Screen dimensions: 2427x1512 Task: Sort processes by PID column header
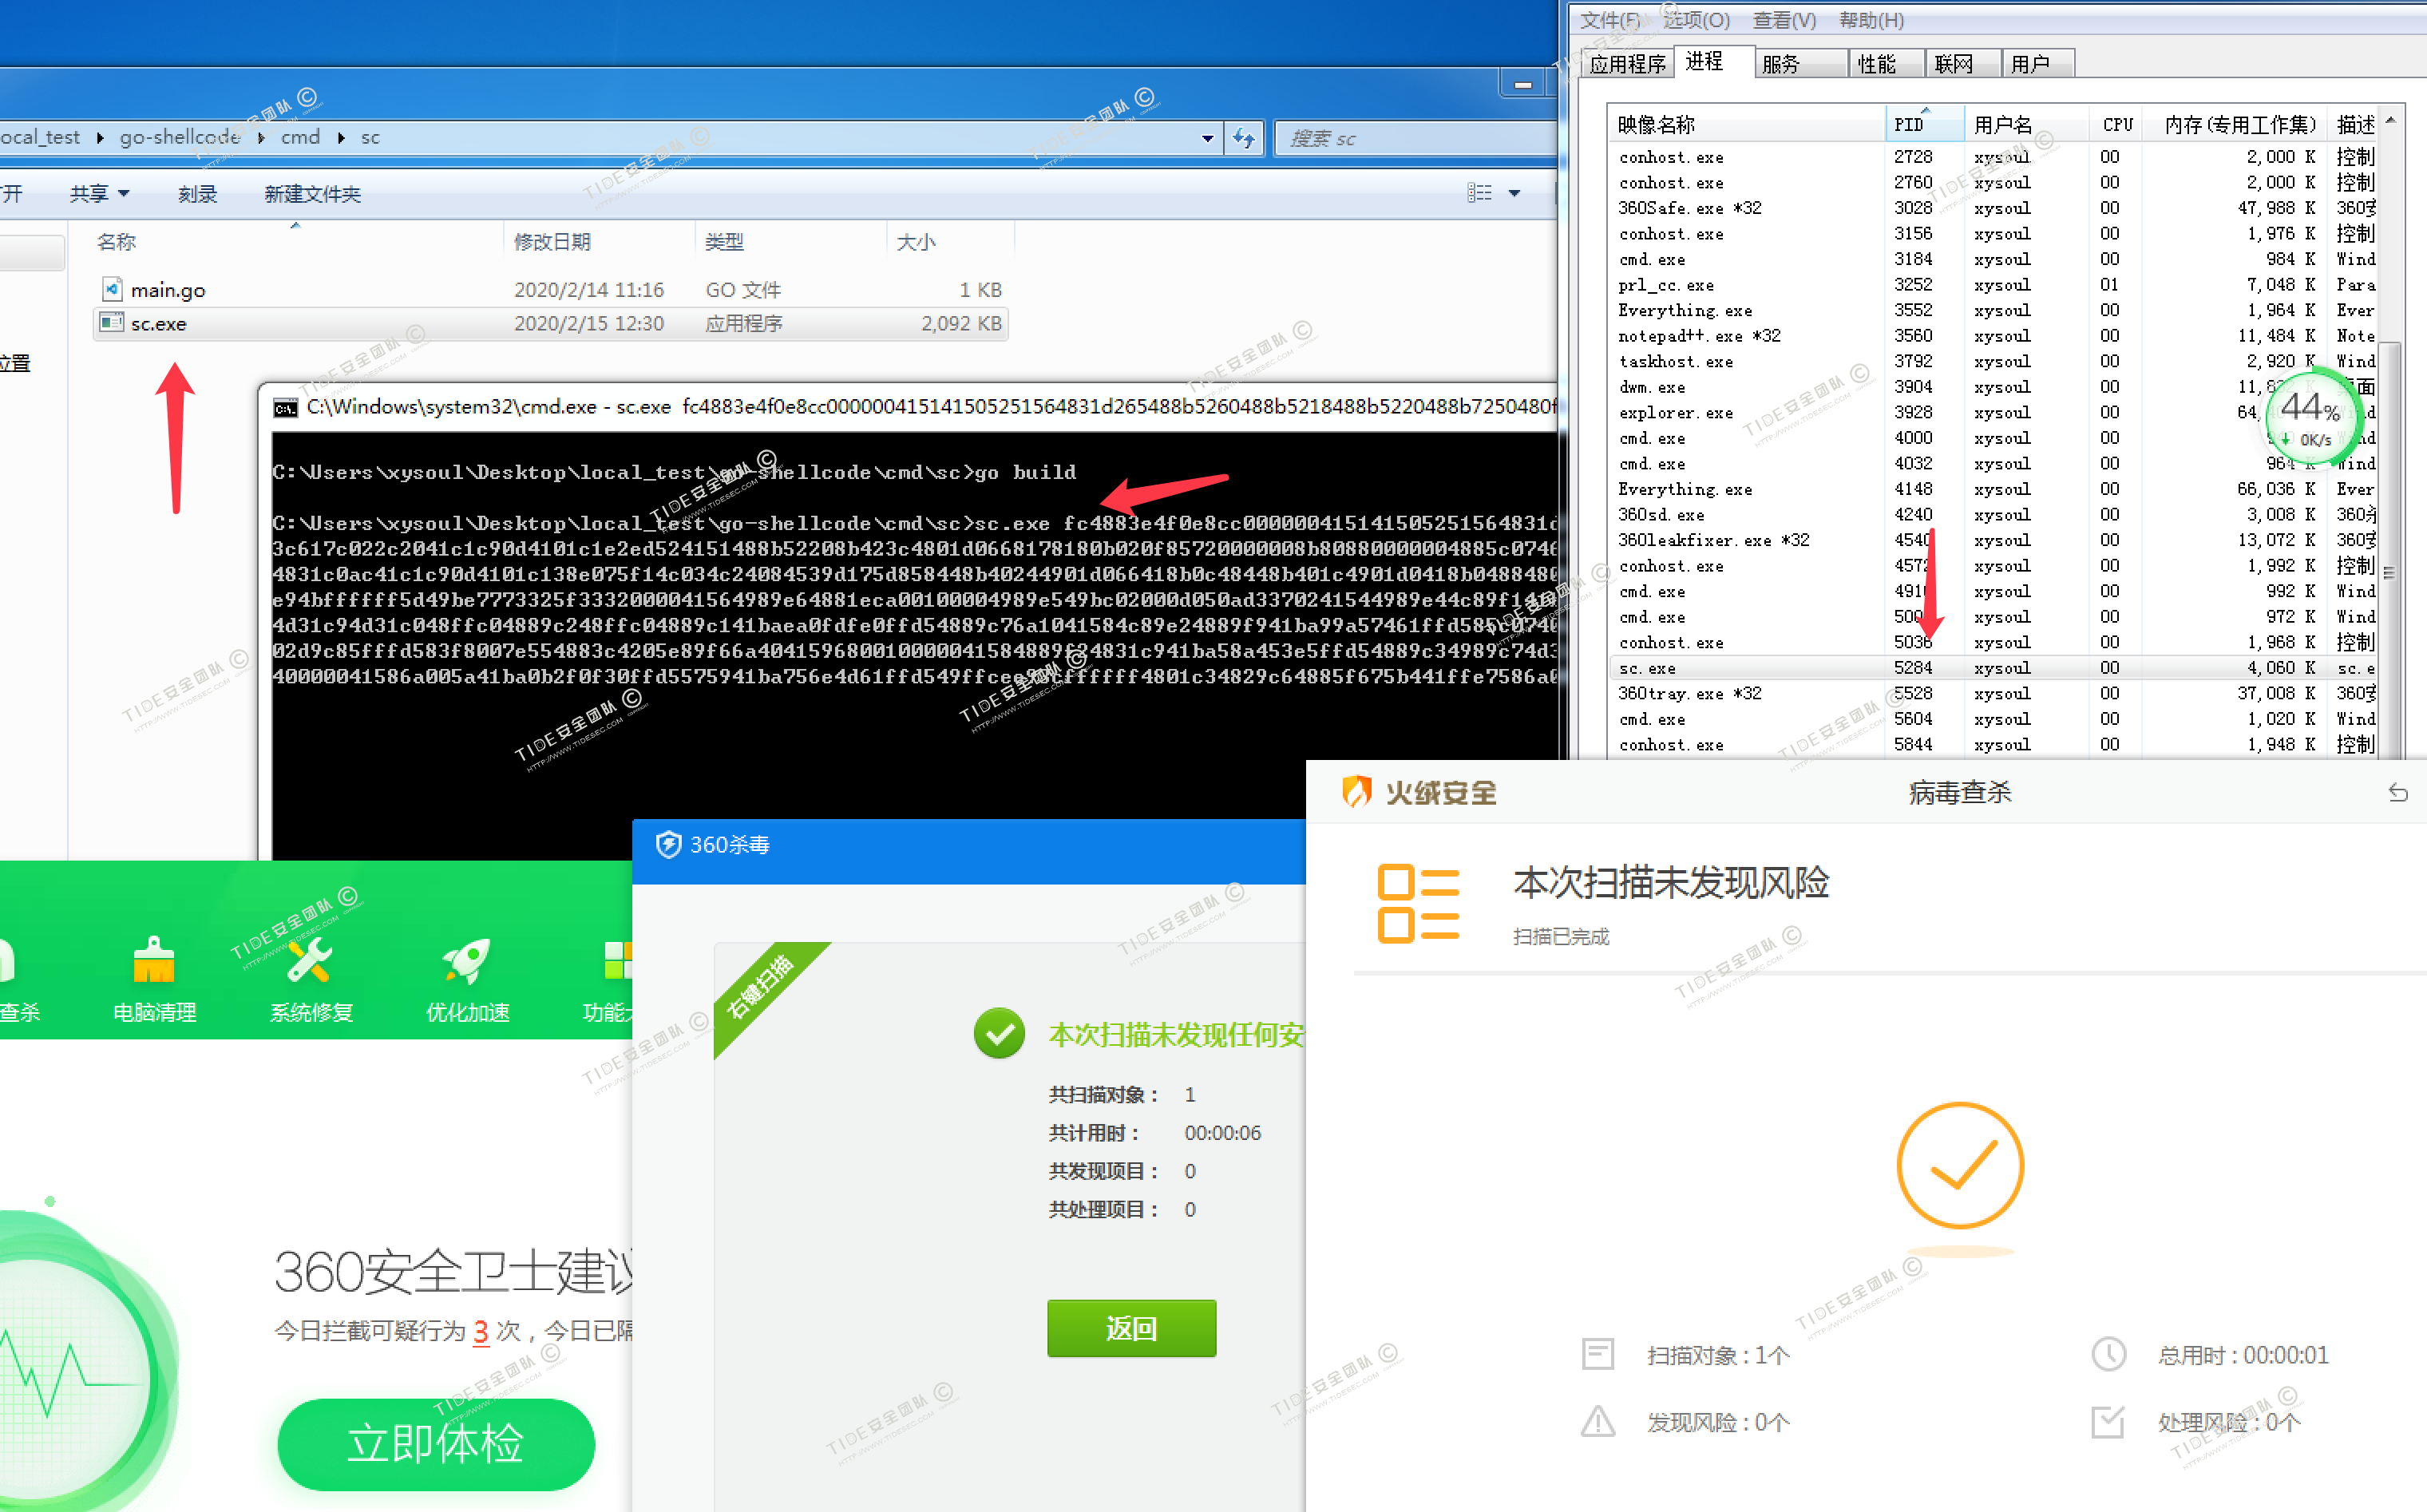[x=1920, y=124]
